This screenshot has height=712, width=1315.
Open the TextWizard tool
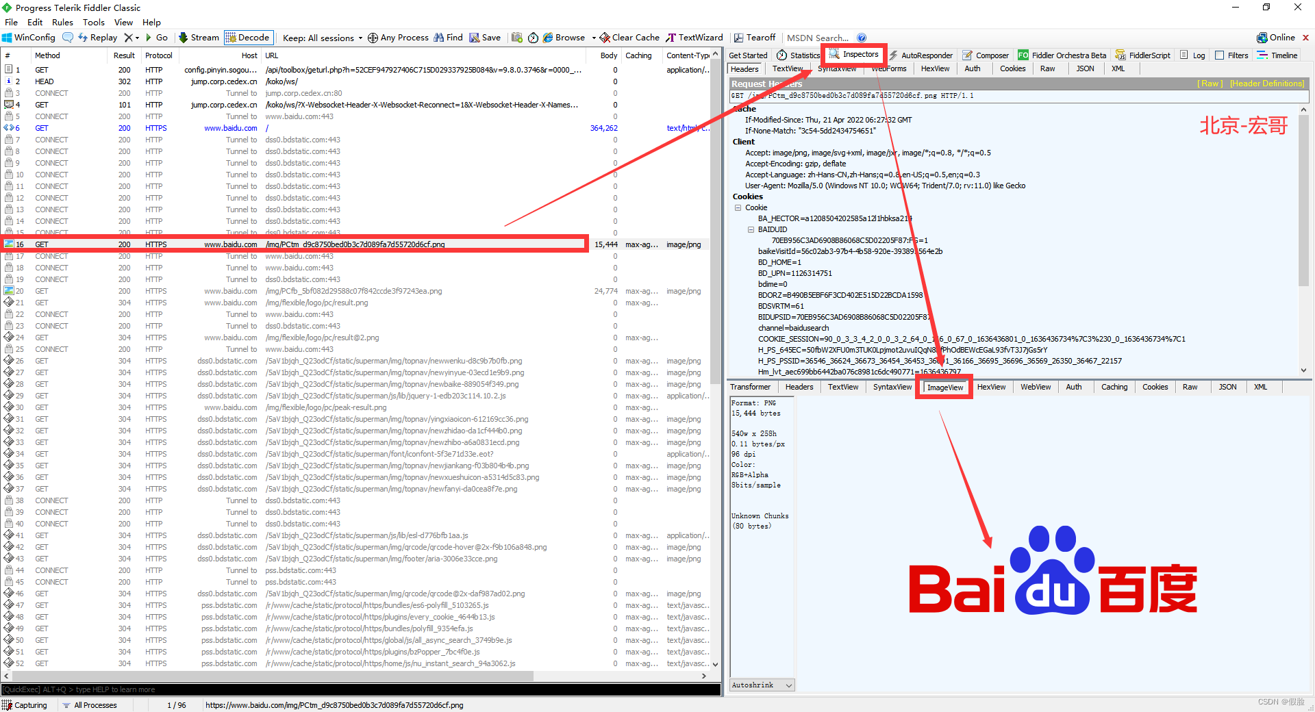click(694, 38)
